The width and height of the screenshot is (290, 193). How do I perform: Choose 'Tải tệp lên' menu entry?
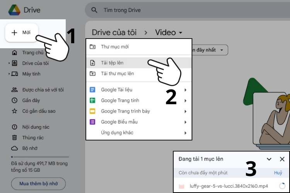click(x=139, y=63)
